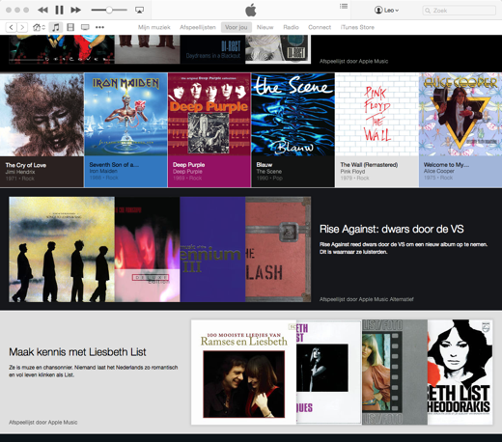502x442 pixels.
Task: Open the Connect tab
Action: click(x=320, y=27)
